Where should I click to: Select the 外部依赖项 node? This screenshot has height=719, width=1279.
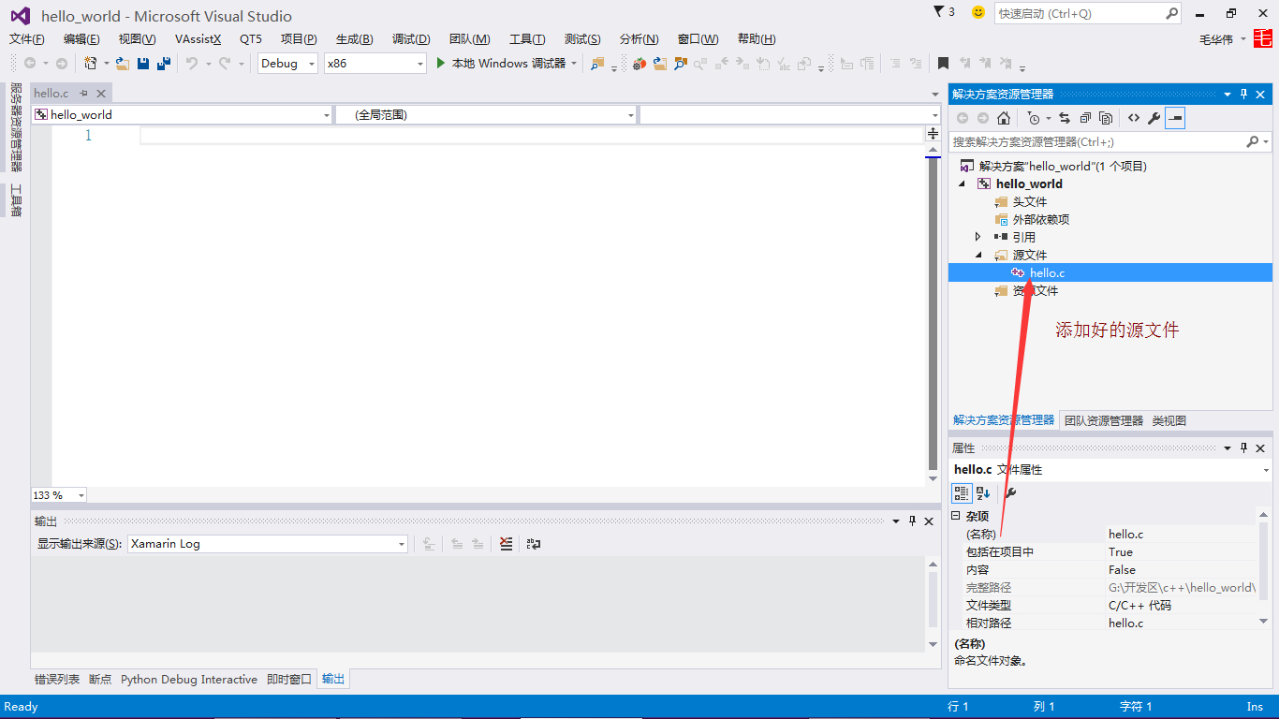click(1040, 219)
